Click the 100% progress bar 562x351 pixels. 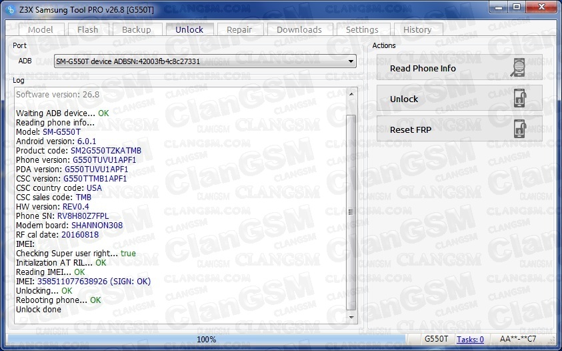[x=207, y=339]
